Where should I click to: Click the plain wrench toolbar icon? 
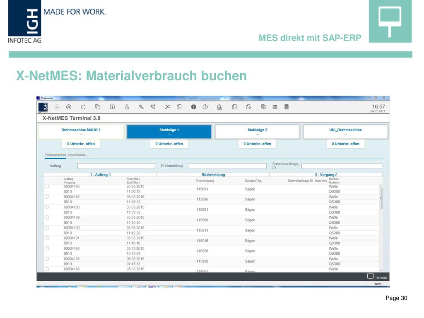click(x=141, y=107)
